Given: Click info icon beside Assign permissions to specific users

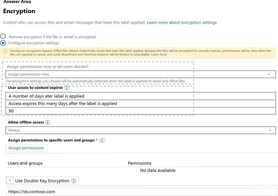Looking at the screenshot, I should [x=102, y=140].
